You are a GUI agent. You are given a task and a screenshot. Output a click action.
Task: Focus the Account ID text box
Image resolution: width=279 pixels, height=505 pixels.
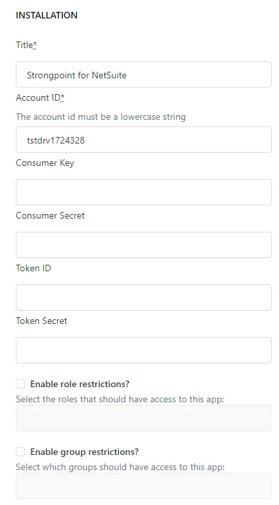coord(144,140)
